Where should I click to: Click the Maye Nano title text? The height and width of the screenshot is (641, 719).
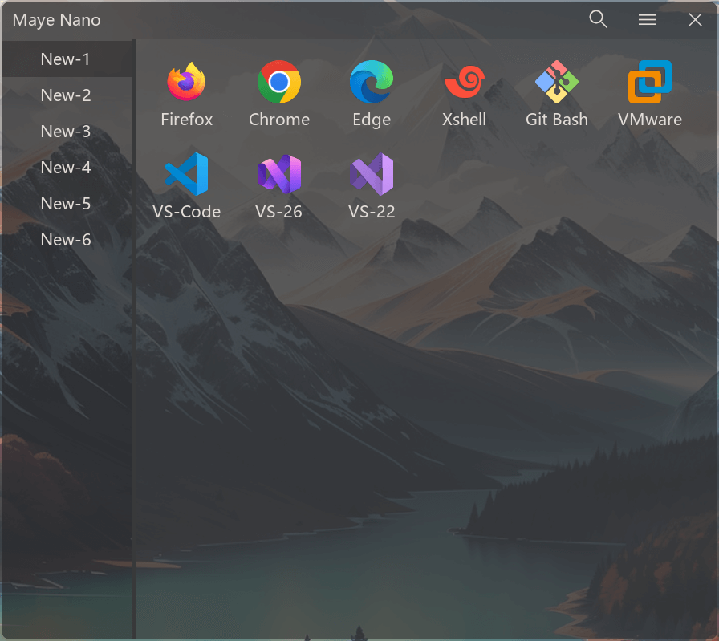point(57,20)
